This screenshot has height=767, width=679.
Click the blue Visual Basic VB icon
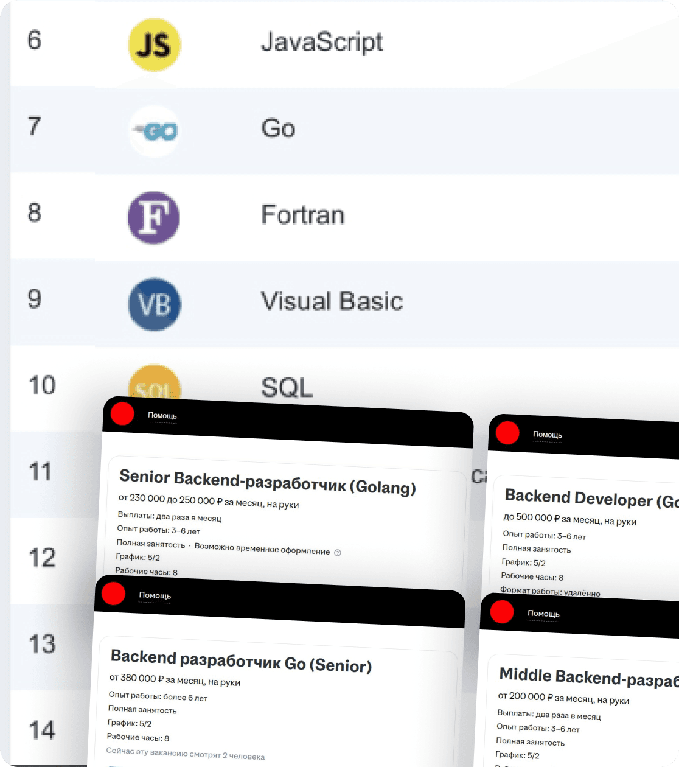[155, 304]
